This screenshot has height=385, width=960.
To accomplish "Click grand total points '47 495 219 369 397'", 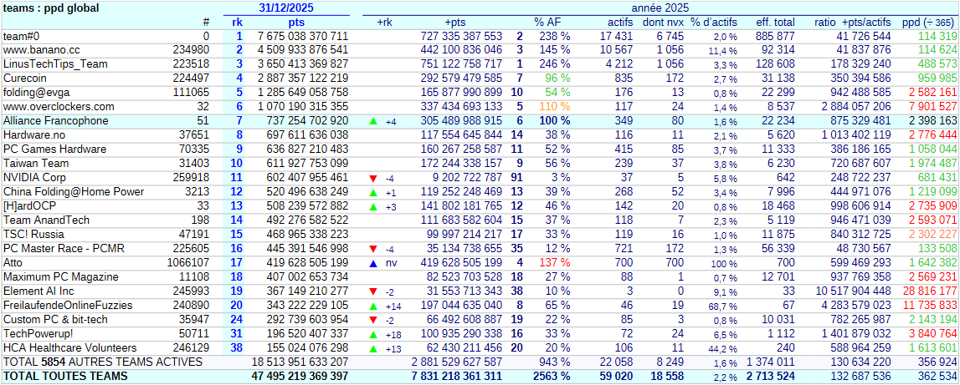I will pyautogui.click(x=300, y=376).
